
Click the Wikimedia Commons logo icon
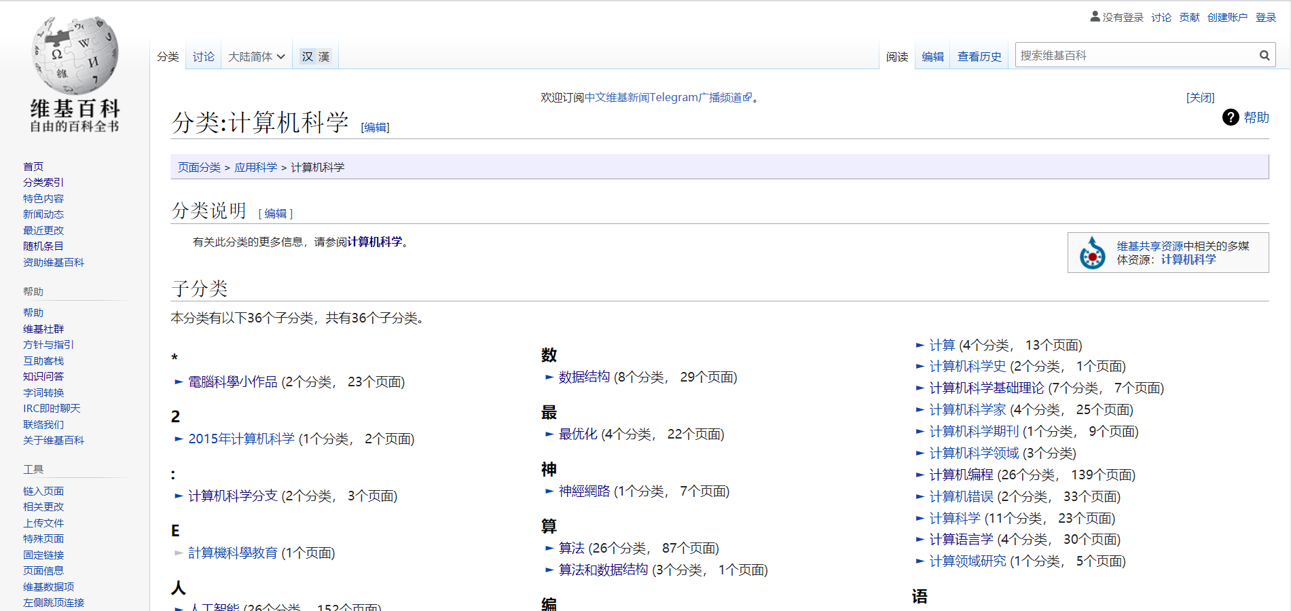(x=1093, y=253)
